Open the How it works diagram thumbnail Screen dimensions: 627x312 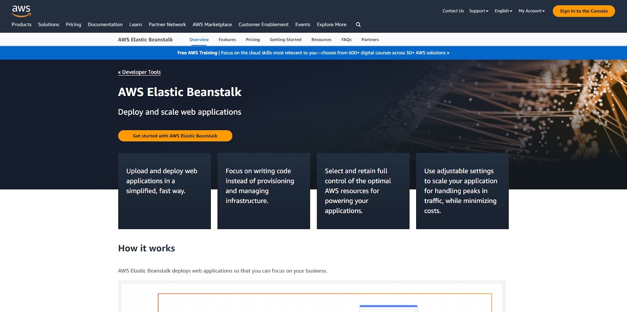312,296
